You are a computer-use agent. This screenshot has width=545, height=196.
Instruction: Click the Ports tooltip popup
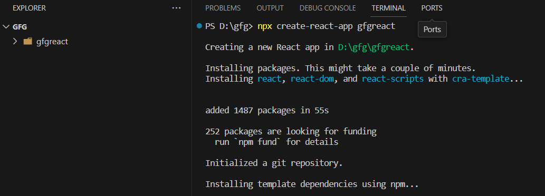pos(432,30)
